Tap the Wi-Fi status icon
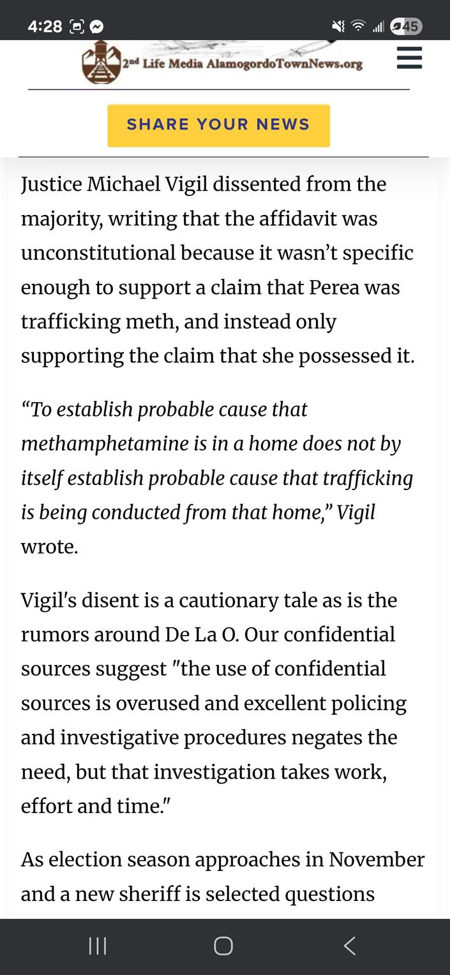This screenshot has height=975, width=450. 359,27
